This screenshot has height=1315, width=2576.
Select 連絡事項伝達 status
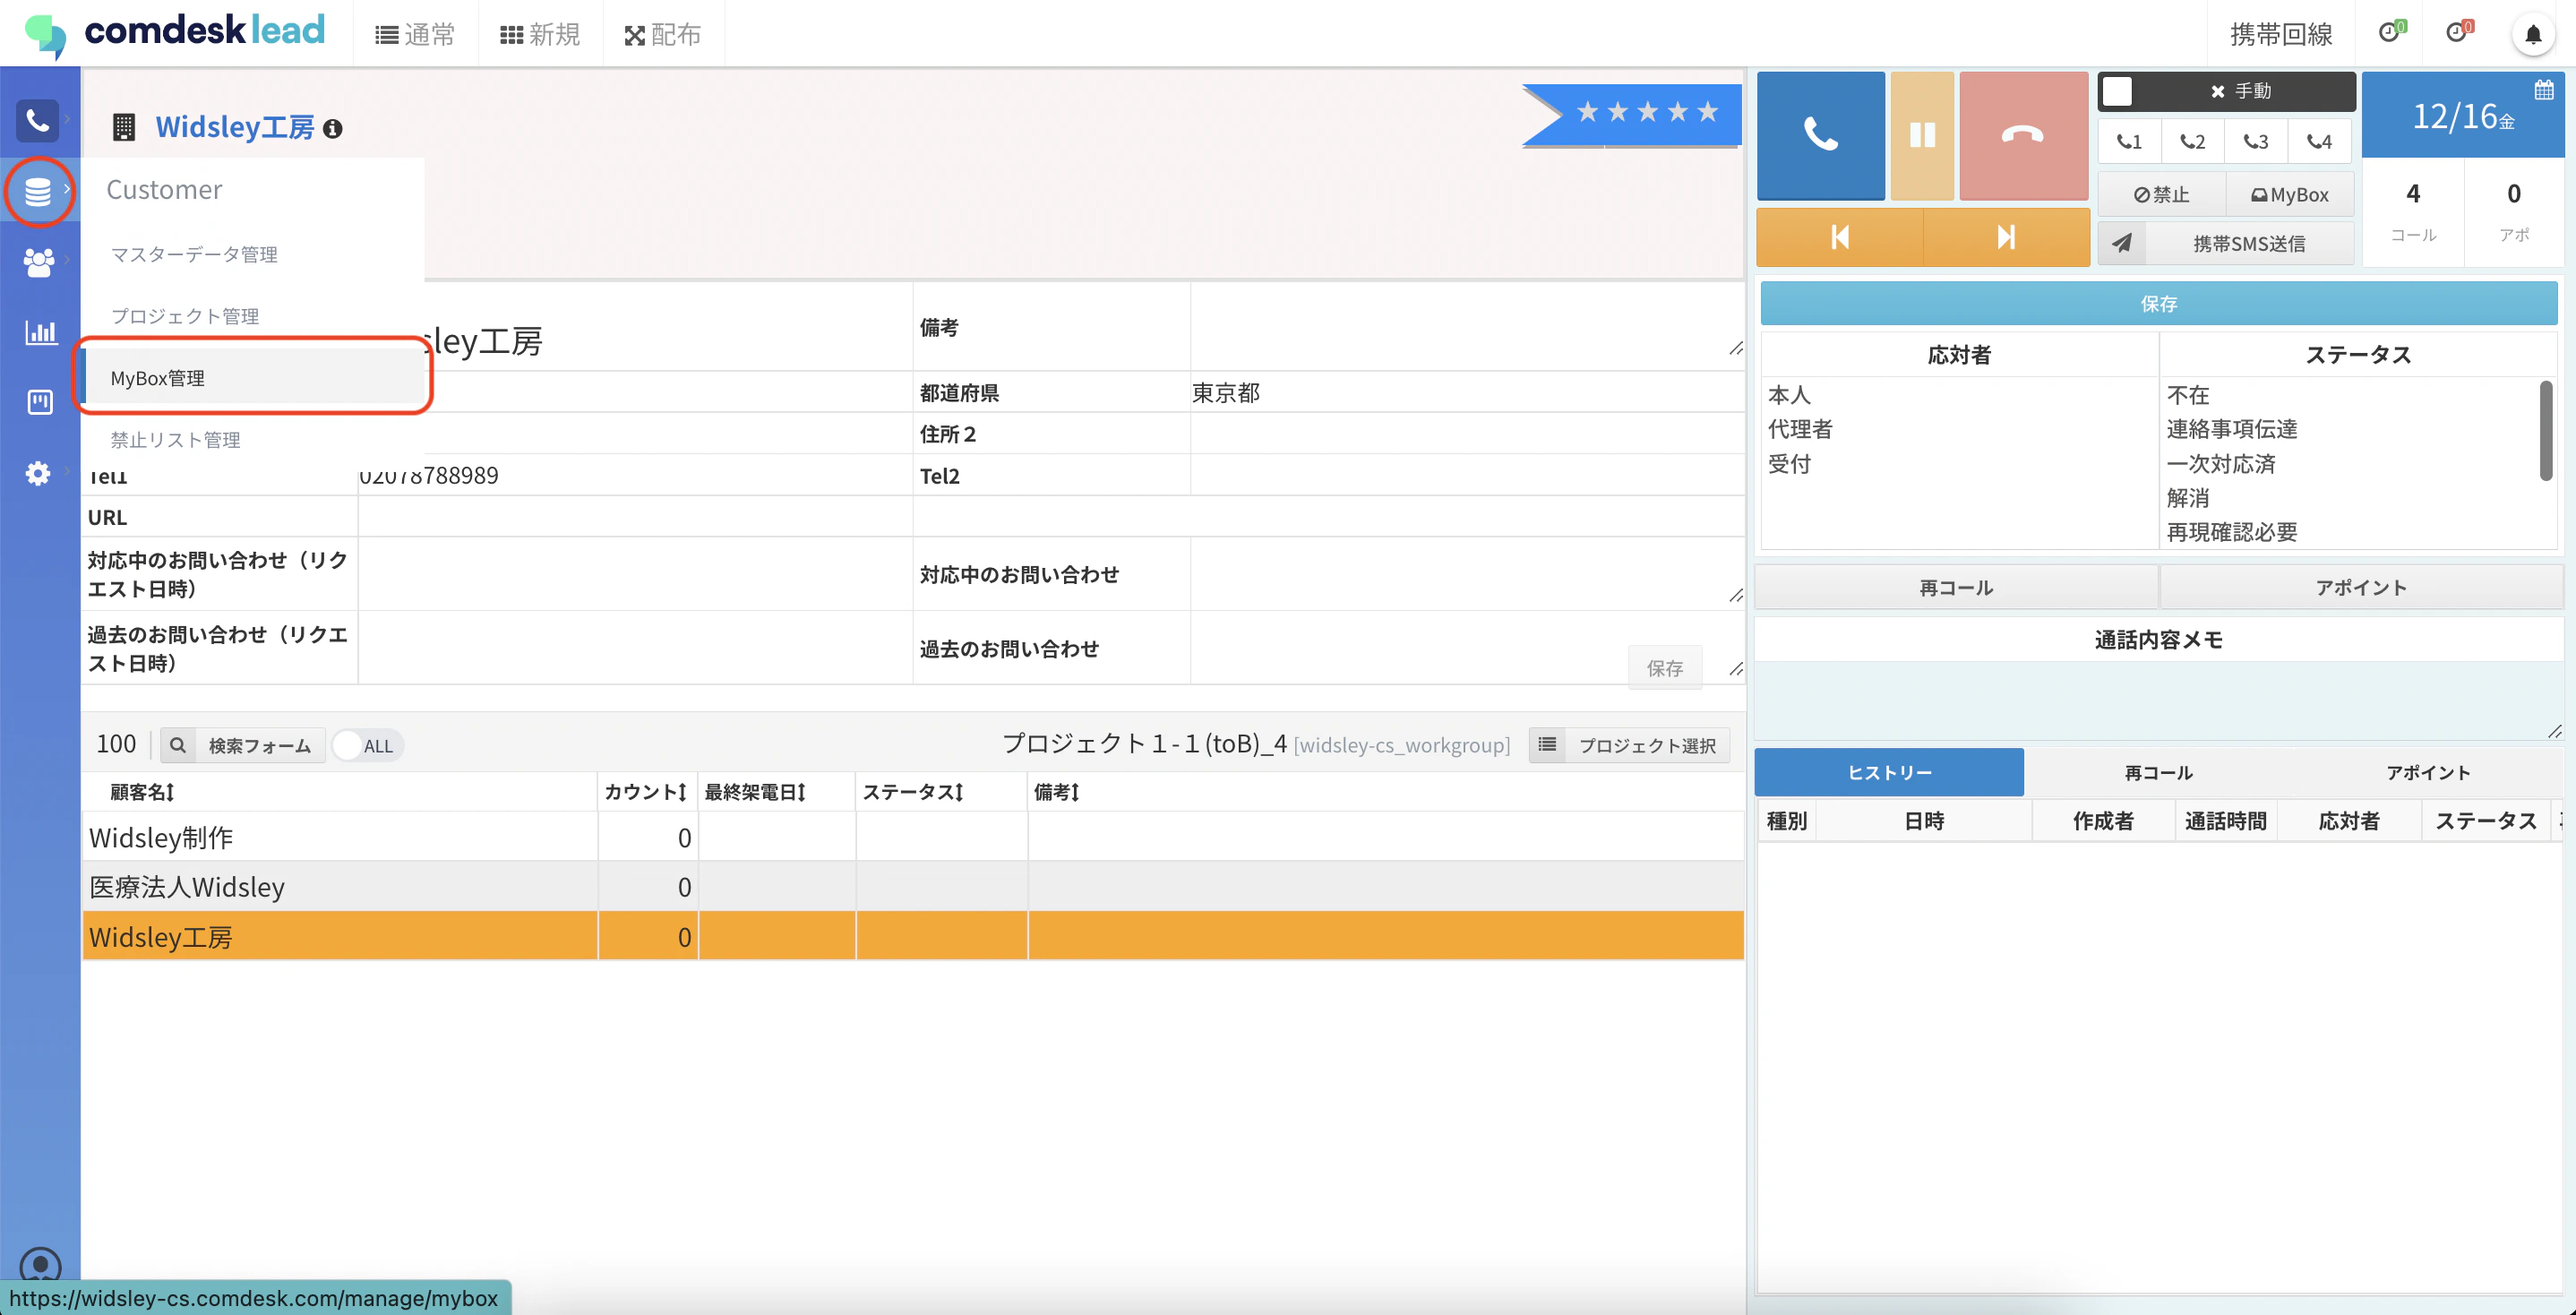(x=2232, y=429)
